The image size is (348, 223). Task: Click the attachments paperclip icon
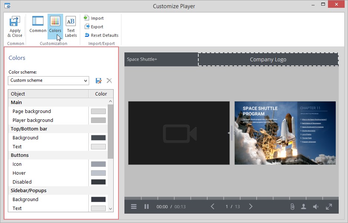tap(292, 207)
